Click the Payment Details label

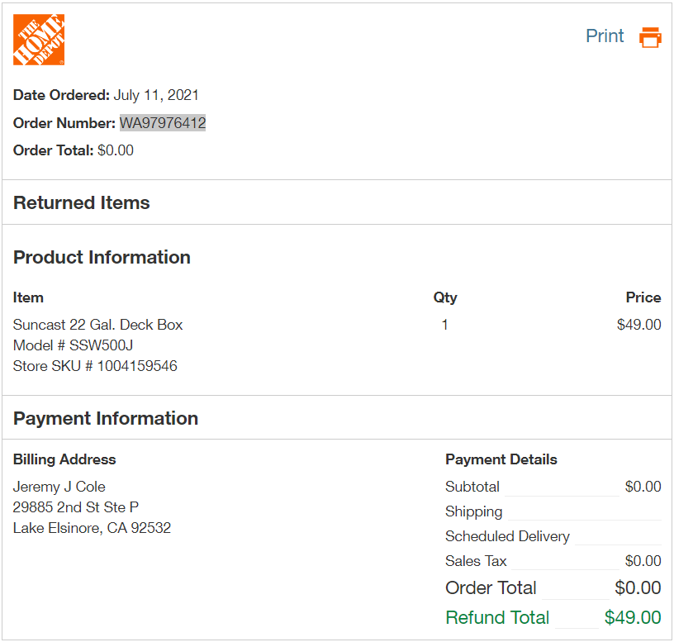(501, 459)
